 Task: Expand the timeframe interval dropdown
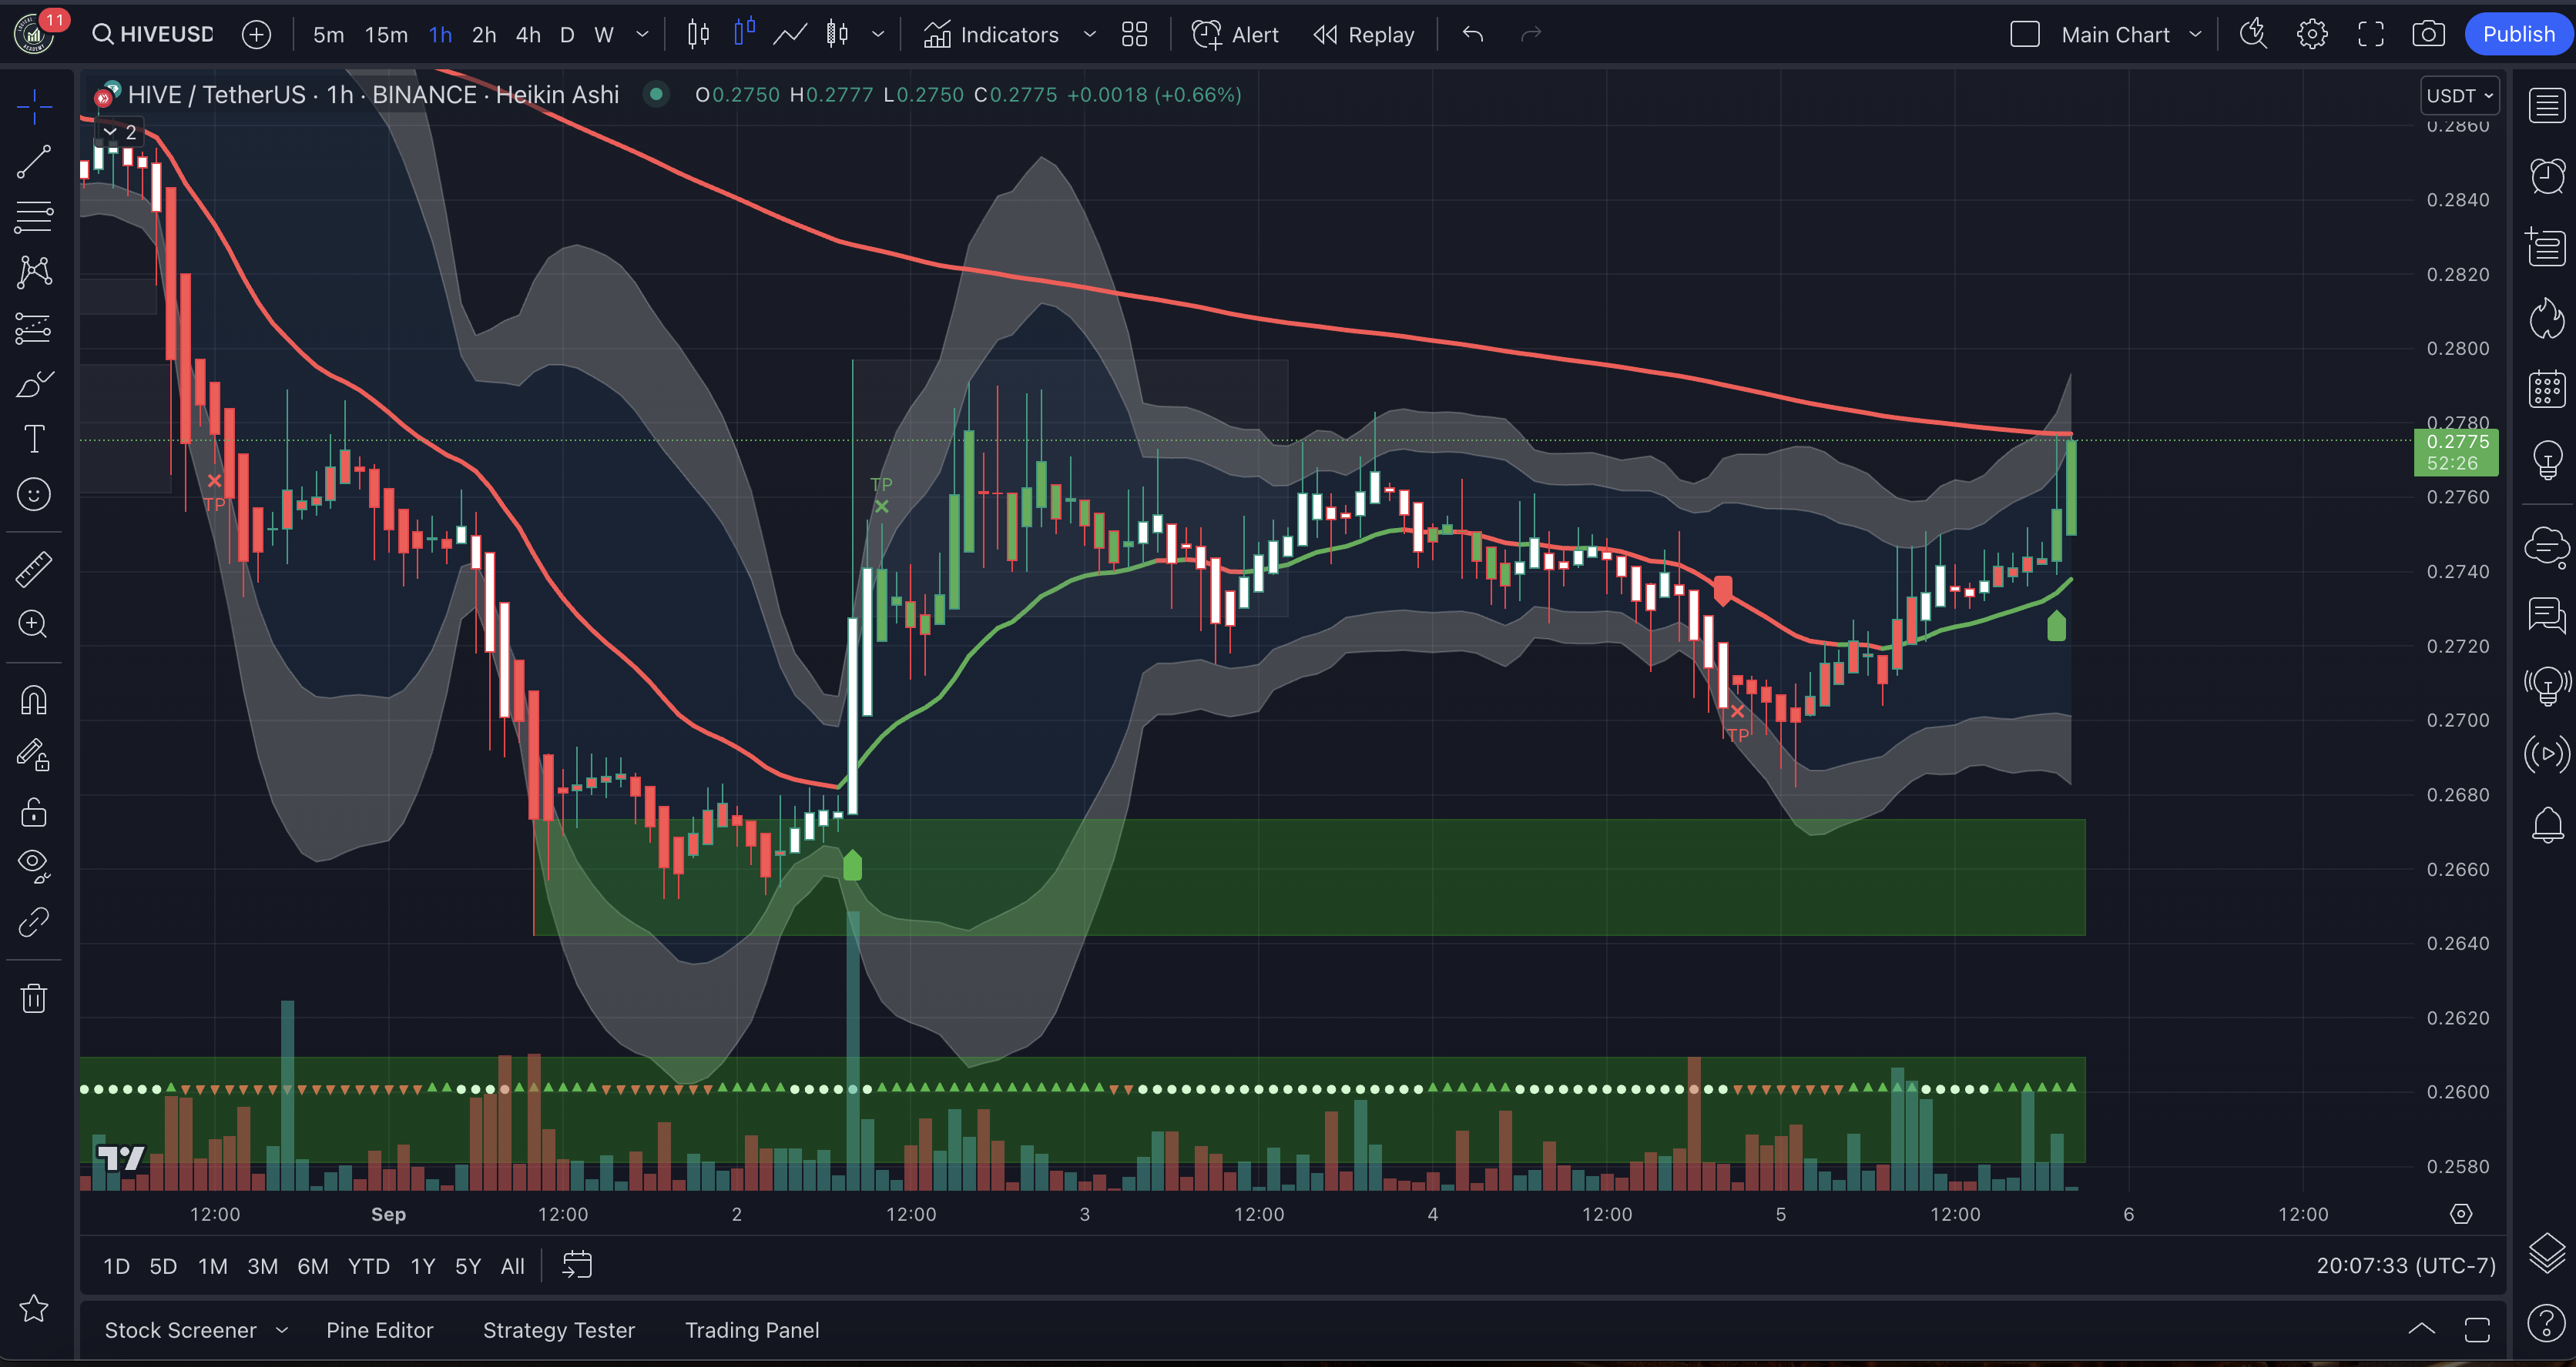(643, 35)
